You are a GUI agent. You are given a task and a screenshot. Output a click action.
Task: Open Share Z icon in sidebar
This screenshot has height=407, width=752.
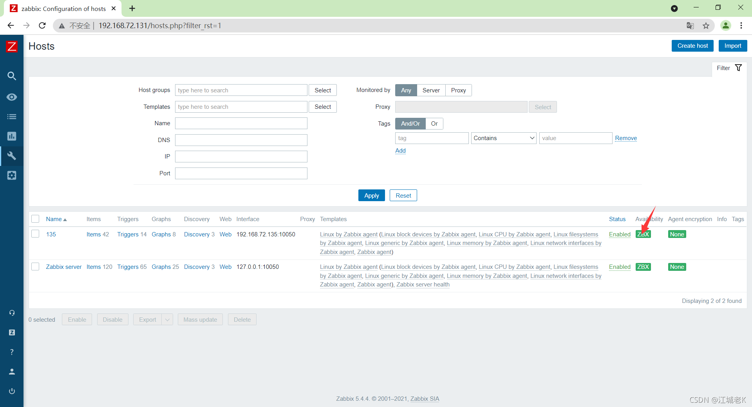click(12, 332)
